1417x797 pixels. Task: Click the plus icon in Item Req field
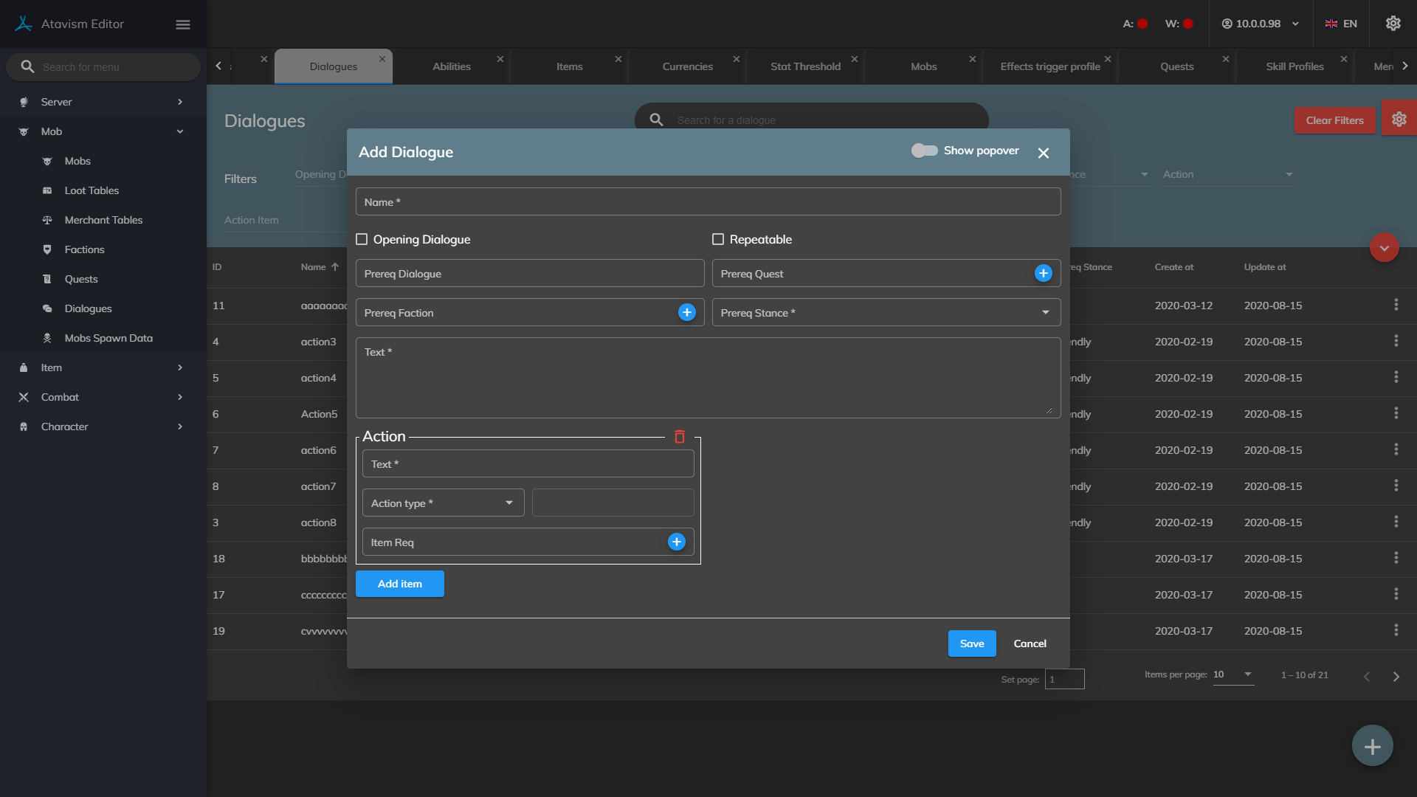[676, 542]
